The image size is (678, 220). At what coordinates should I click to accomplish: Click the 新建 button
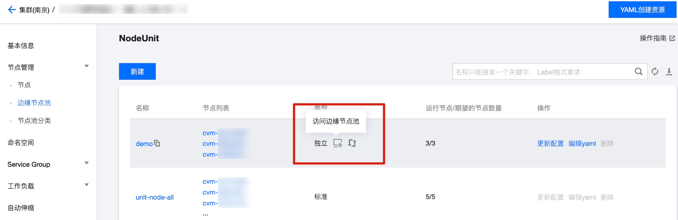[x=137, y=71]
